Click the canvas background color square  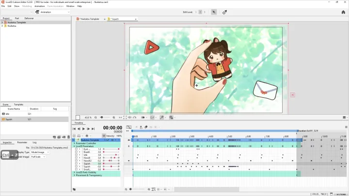(x=78, y=118)
